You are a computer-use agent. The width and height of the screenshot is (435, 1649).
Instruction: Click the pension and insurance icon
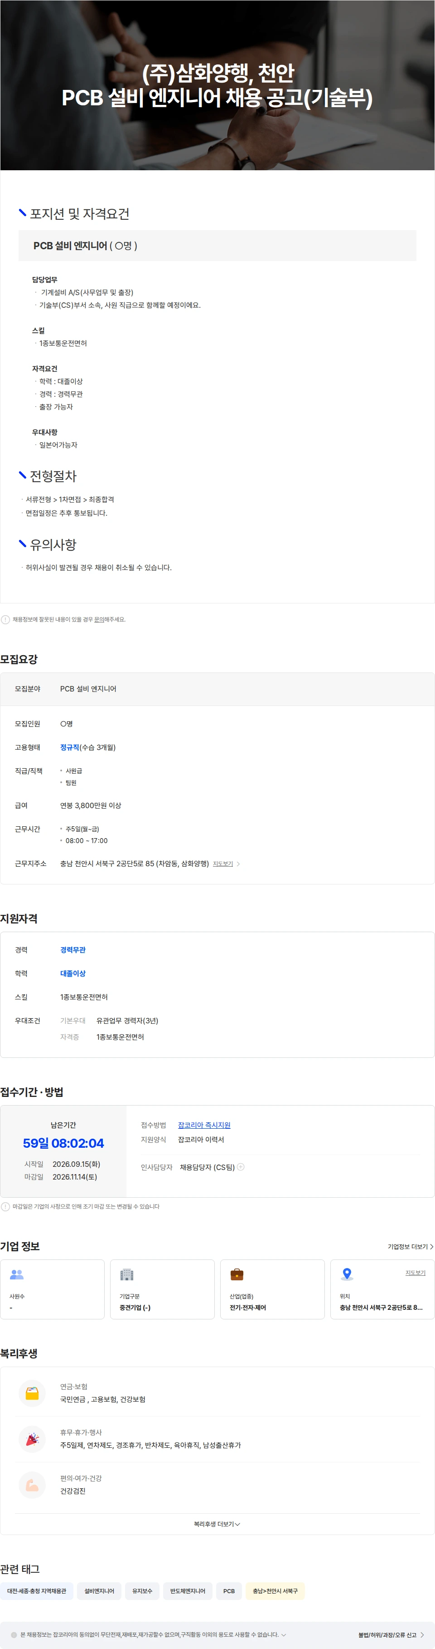(32, 1393)
